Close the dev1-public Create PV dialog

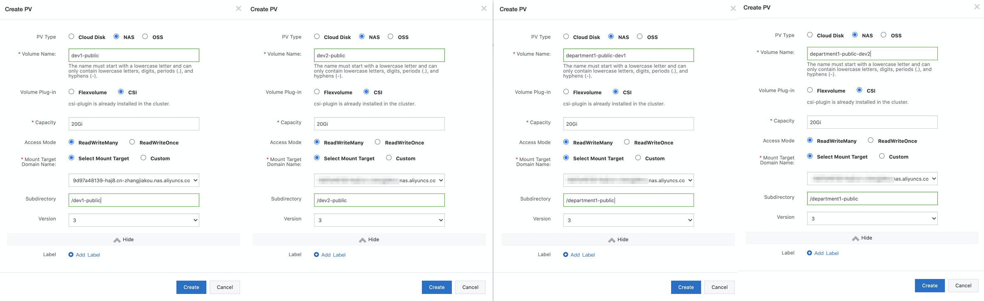click(238, 8)
